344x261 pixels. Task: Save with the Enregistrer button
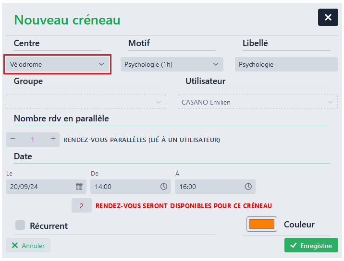[x=311, y=245]
